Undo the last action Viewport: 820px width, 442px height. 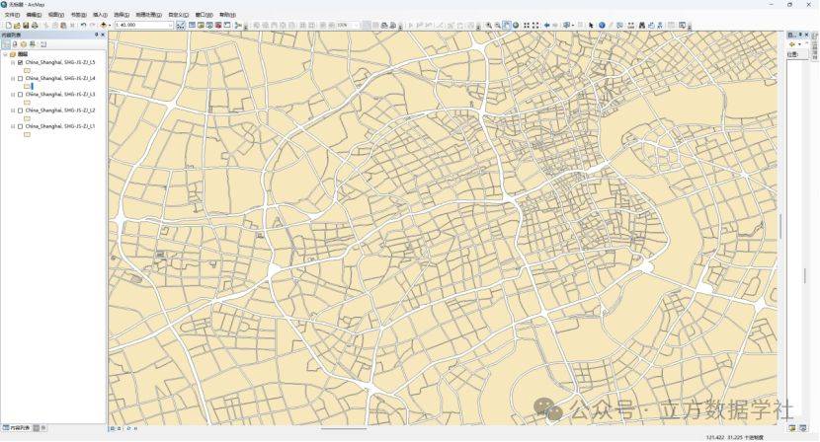point(83,25)
